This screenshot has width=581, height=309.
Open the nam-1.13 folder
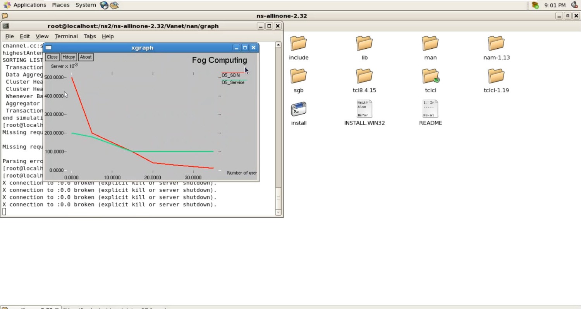pos(496,44)
